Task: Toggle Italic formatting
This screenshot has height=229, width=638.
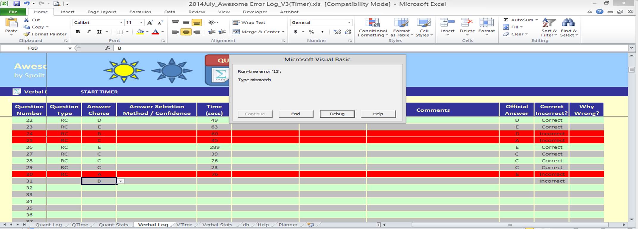Action: 88,32
